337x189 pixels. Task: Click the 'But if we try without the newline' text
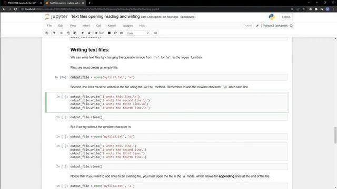101,127
